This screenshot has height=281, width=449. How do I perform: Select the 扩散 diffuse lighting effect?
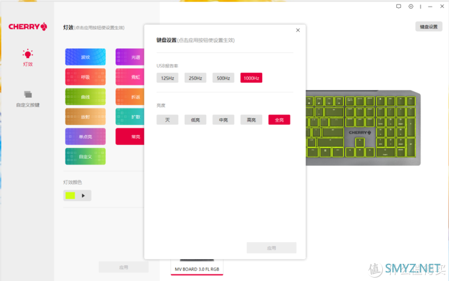[130, 116]
